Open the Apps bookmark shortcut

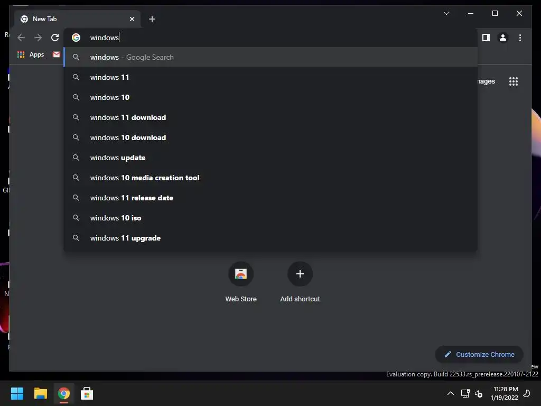click(31, 54)
